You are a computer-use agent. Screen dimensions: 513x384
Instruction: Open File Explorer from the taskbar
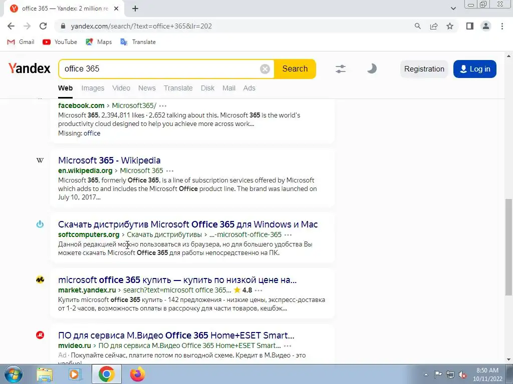(x=45, y=374)
